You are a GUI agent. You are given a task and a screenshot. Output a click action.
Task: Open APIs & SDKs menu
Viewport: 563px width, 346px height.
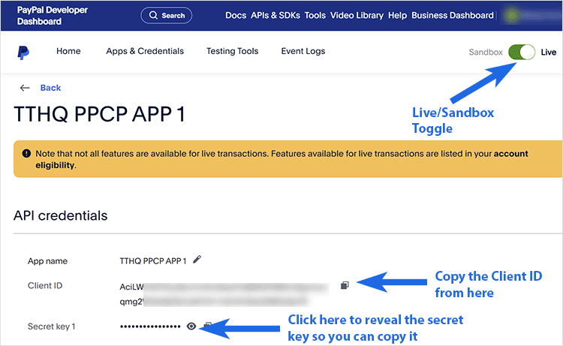275,16
